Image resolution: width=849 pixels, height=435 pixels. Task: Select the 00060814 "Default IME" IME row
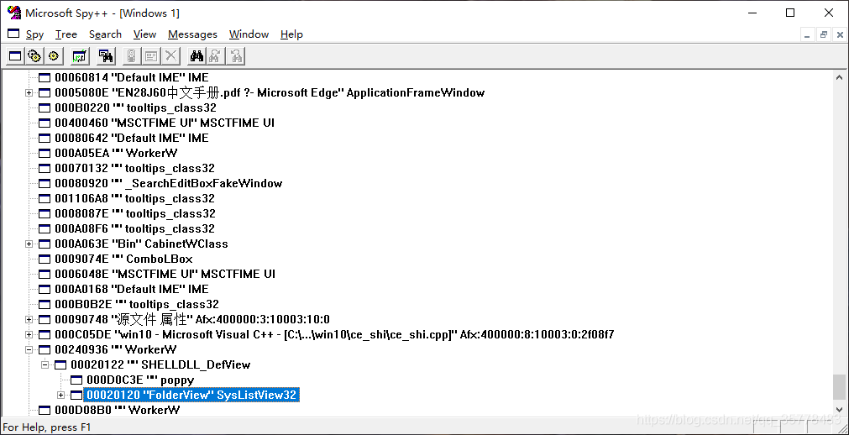tap(132, 77)
